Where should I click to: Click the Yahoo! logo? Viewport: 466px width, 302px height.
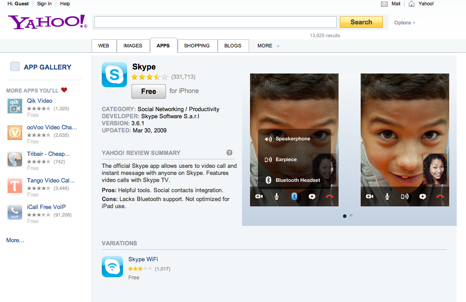point(47,22)
